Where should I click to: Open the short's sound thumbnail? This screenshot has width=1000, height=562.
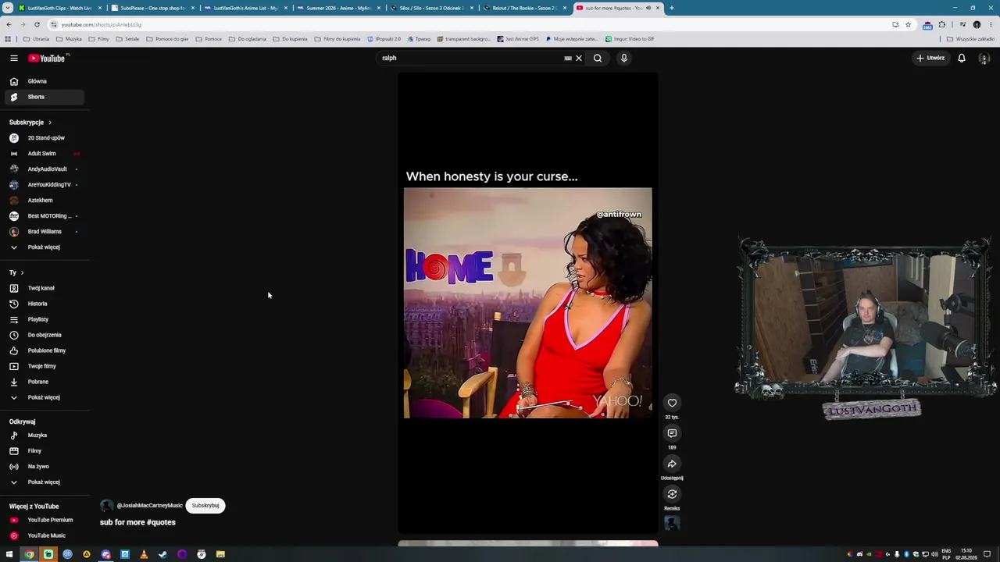672,524
